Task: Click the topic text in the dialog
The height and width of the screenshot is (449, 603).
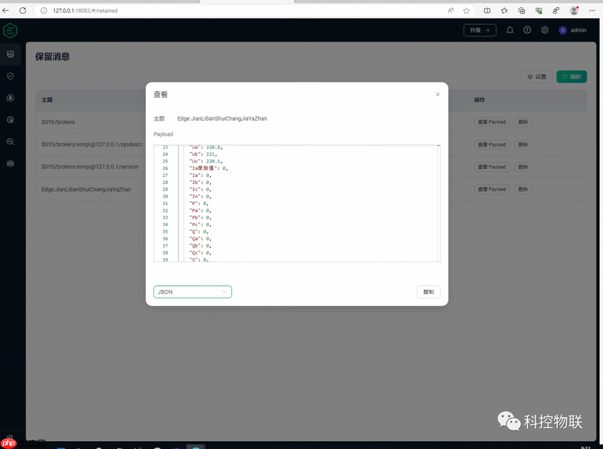Action: [x=222, y=119]
